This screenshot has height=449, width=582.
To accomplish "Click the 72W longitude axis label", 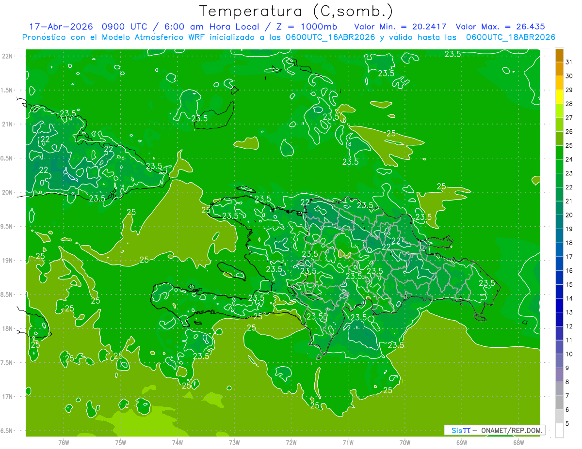I will [291, 443].
